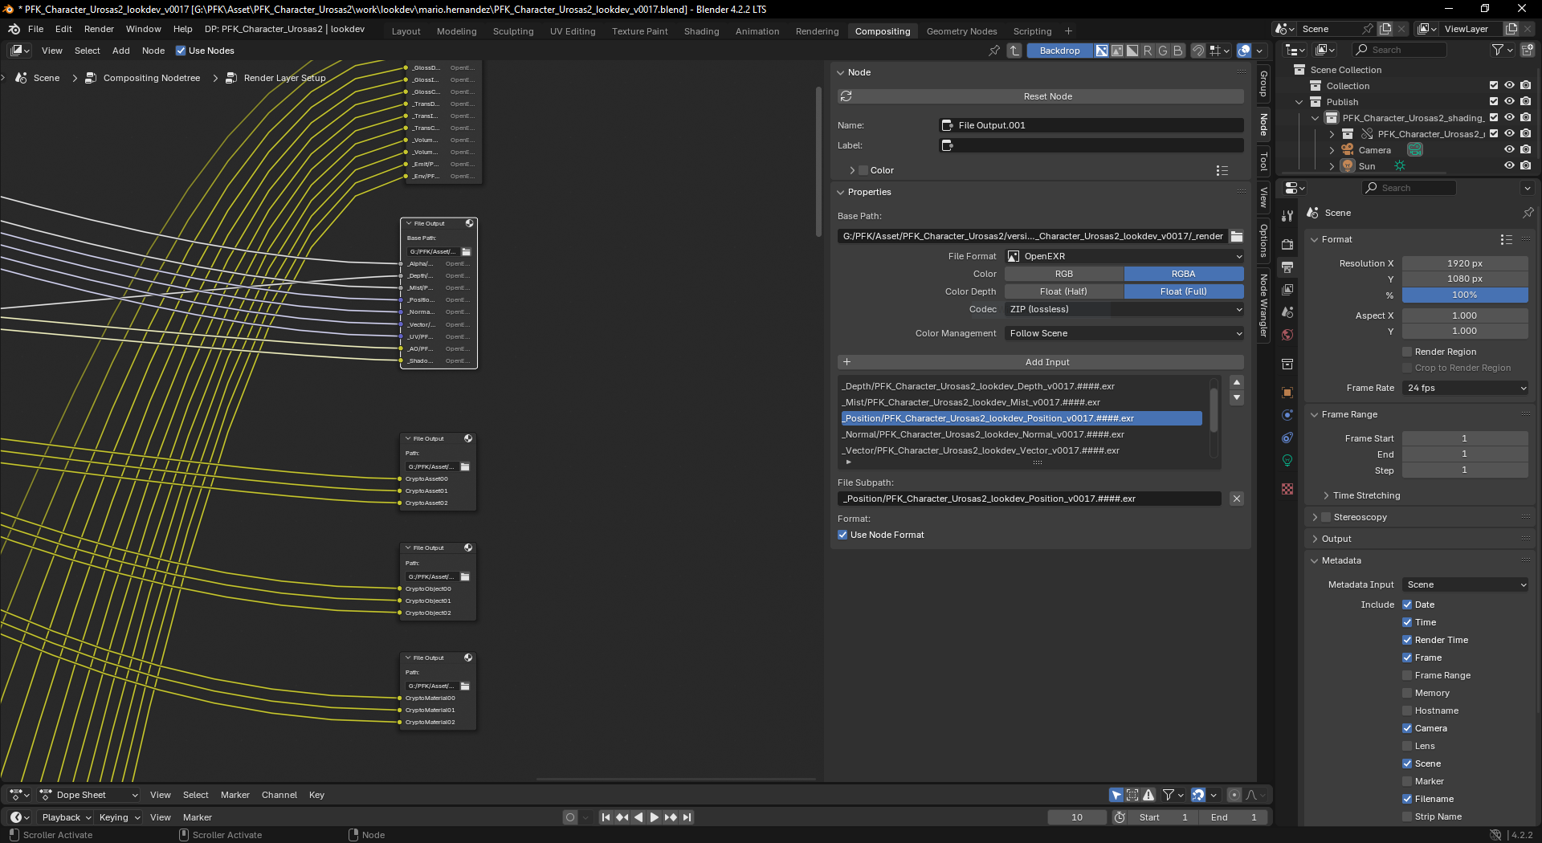Show Color and Alpha backdrop channel
This screenshot has width=1542, height=843.
[x=1102, y=51]
